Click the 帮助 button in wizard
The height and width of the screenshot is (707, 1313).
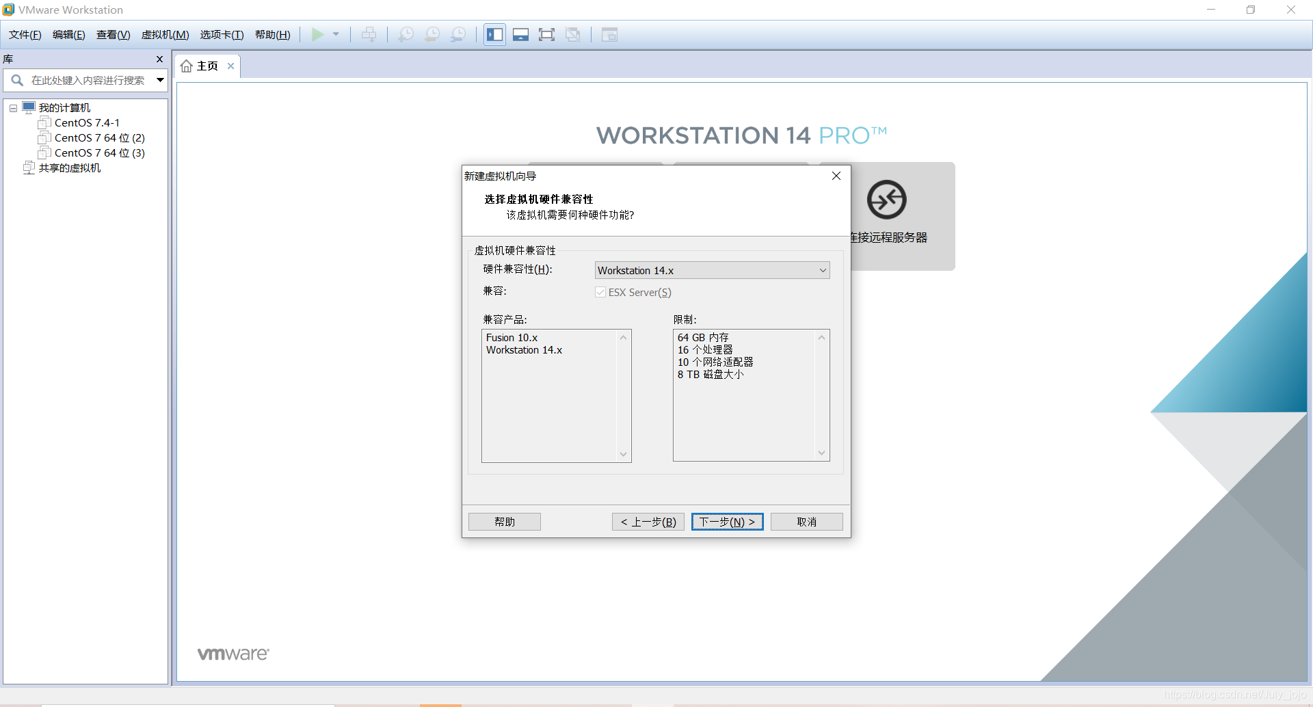[505, 522]
